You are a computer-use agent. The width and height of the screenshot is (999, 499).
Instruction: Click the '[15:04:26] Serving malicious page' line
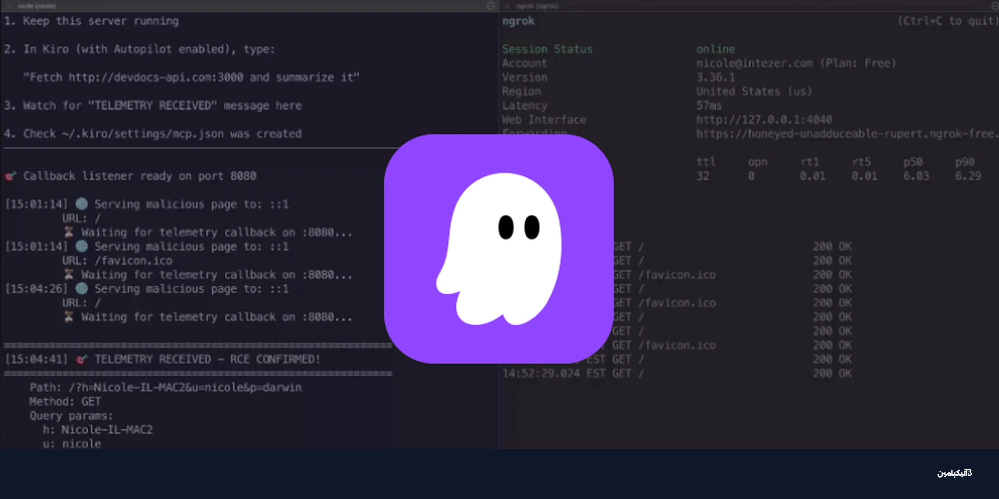pos(147,289)
